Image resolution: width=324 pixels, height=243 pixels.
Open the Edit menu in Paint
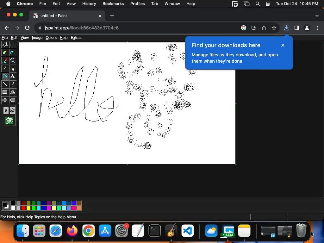tap(14, 38)
